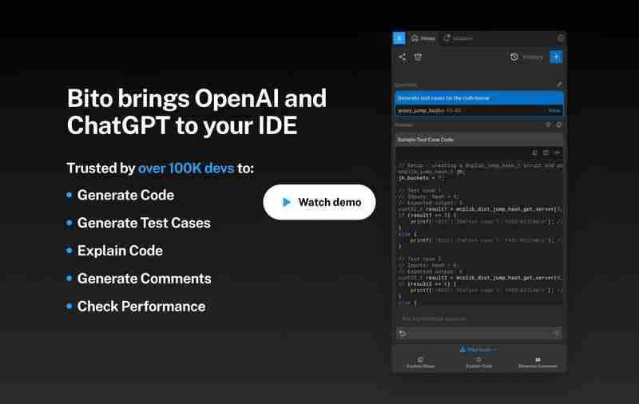This screenshot has height=404, width=639.
Task: Click the leftmost icon above the code block
Action: [x=534, y=152]
